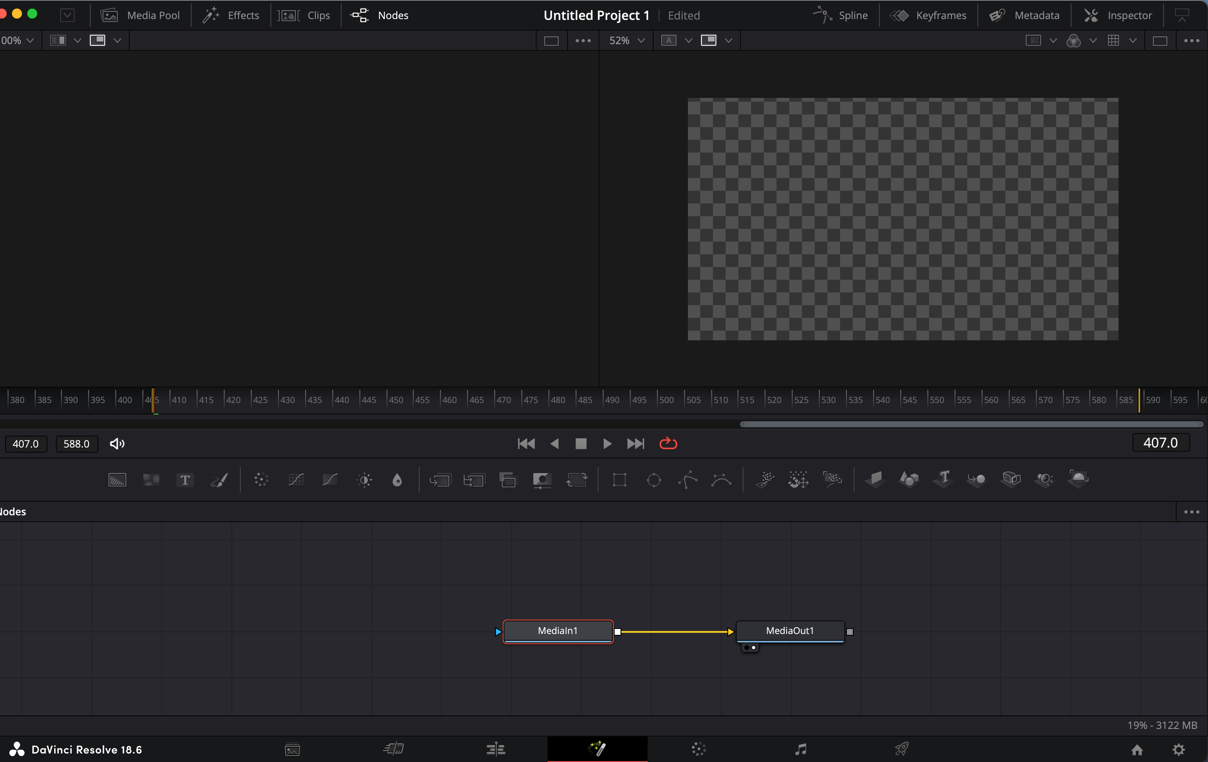
Task: Switch to the Color page
Action: point(699,749)
